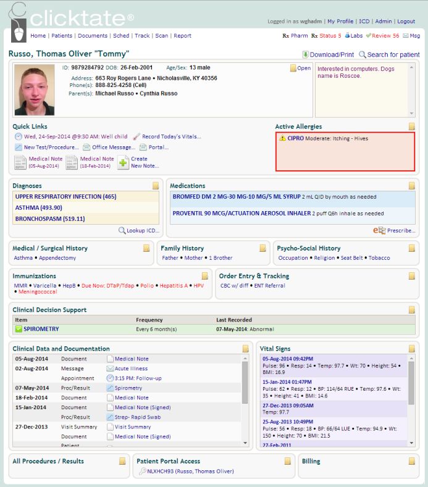Click the clock icon beside Well child appointment
428x487 pixels.
click(x=19, y=136)
